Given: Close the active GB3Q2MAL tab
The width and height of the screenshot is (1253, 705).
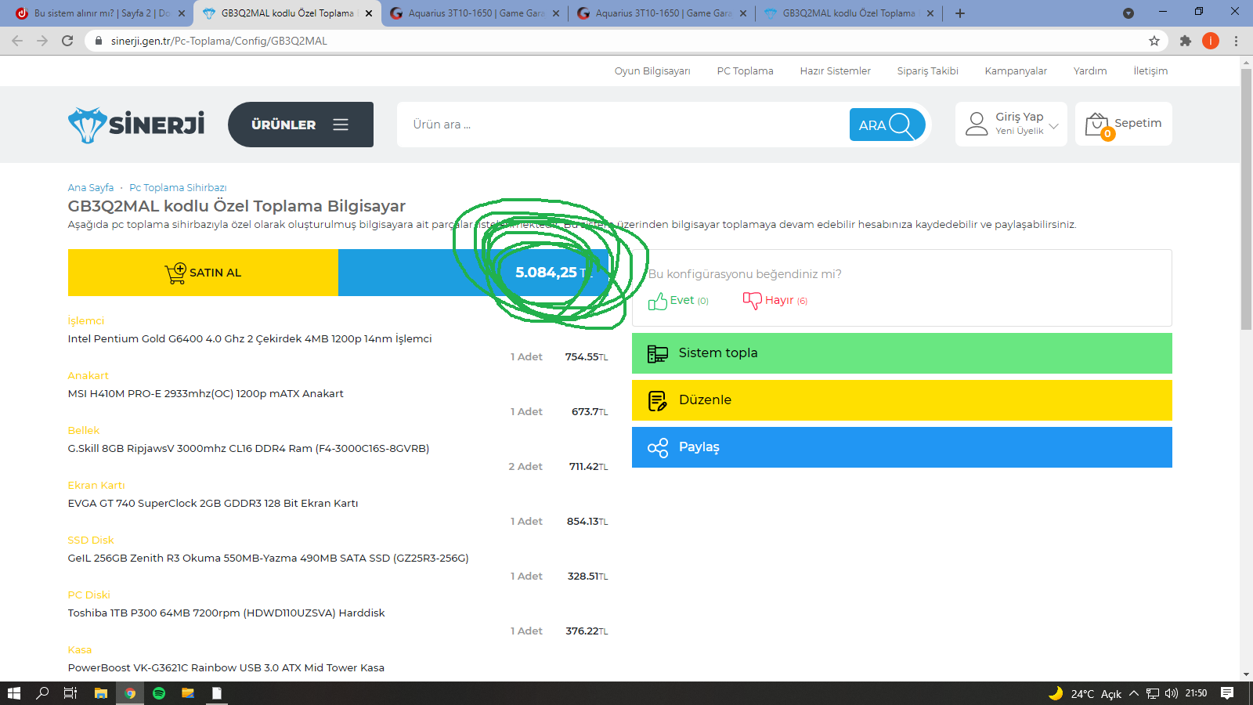Looking at the screenshot, I should [x=369, y=13].
